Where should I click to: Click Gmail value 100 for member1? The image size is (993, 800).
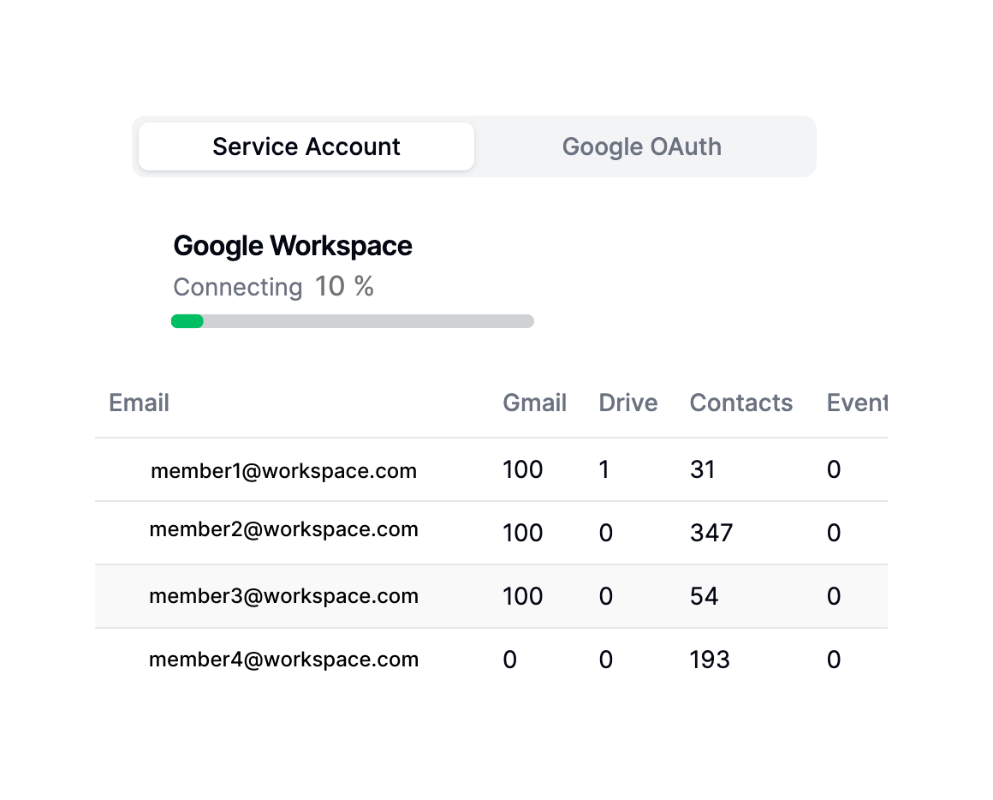(x=522, y=469)
